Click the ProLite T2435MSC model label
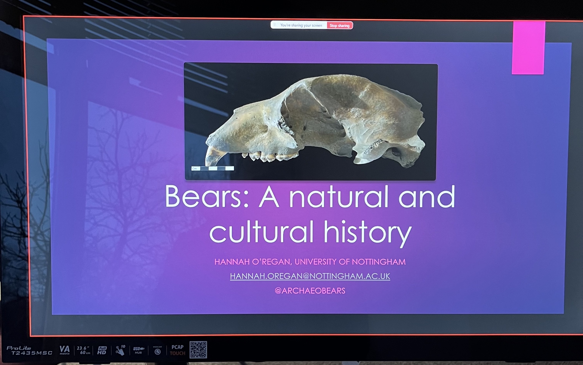 [x=29, y=350]
